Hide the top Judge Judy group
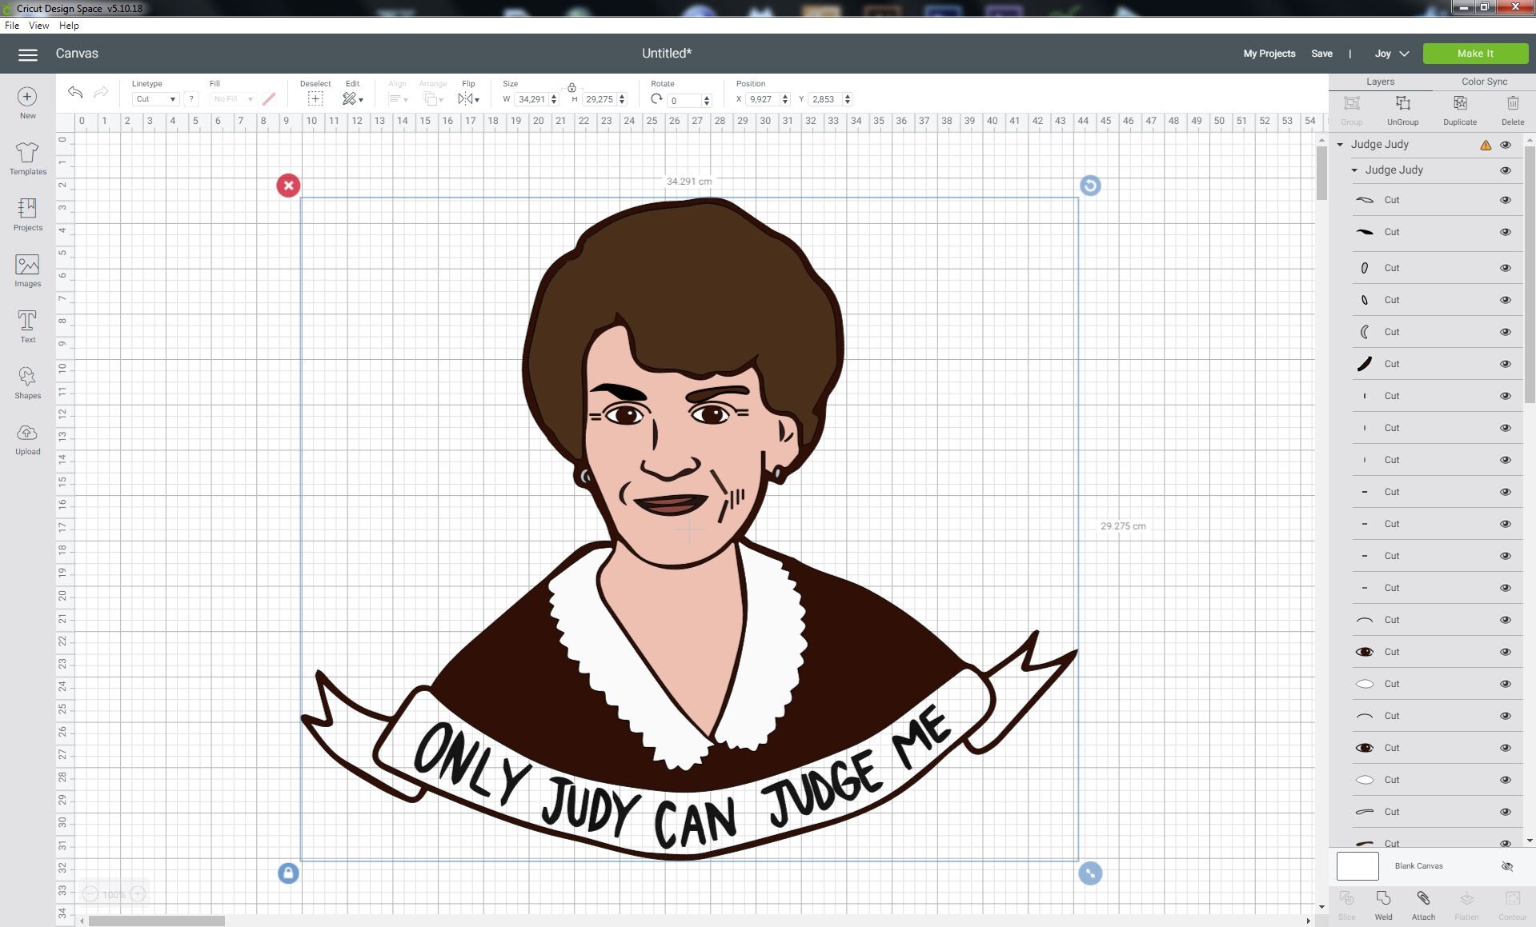The height and width of the screenshot is (927, 1536). pos(1506,145)
